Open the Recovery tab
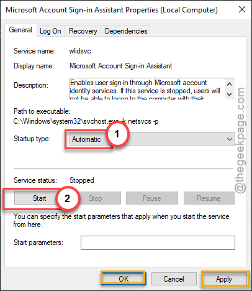This screenshot has height=291, width=252. click(x=83, y=31)
